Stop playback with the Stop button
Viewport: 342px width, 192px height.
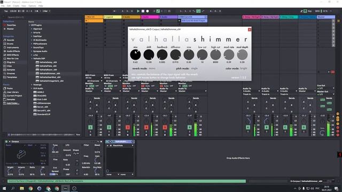143,11
